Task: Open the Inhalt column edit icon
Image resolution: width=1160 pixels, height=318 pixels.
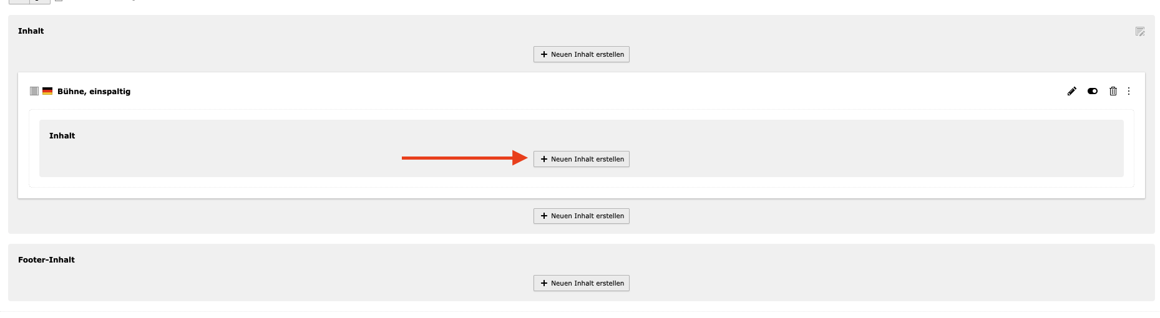Action: pos(1139,31)
